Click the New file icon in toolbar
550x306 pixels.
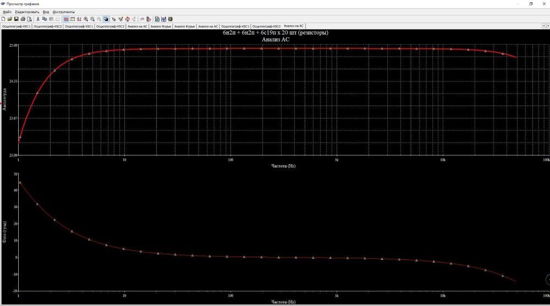[x=3, y=19]
